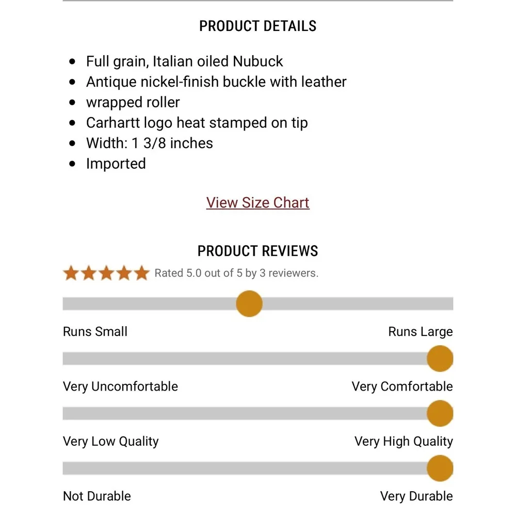This screenshot has height=516, width=516.
Task: Click the third orange rating star
Action: [106, 273]
